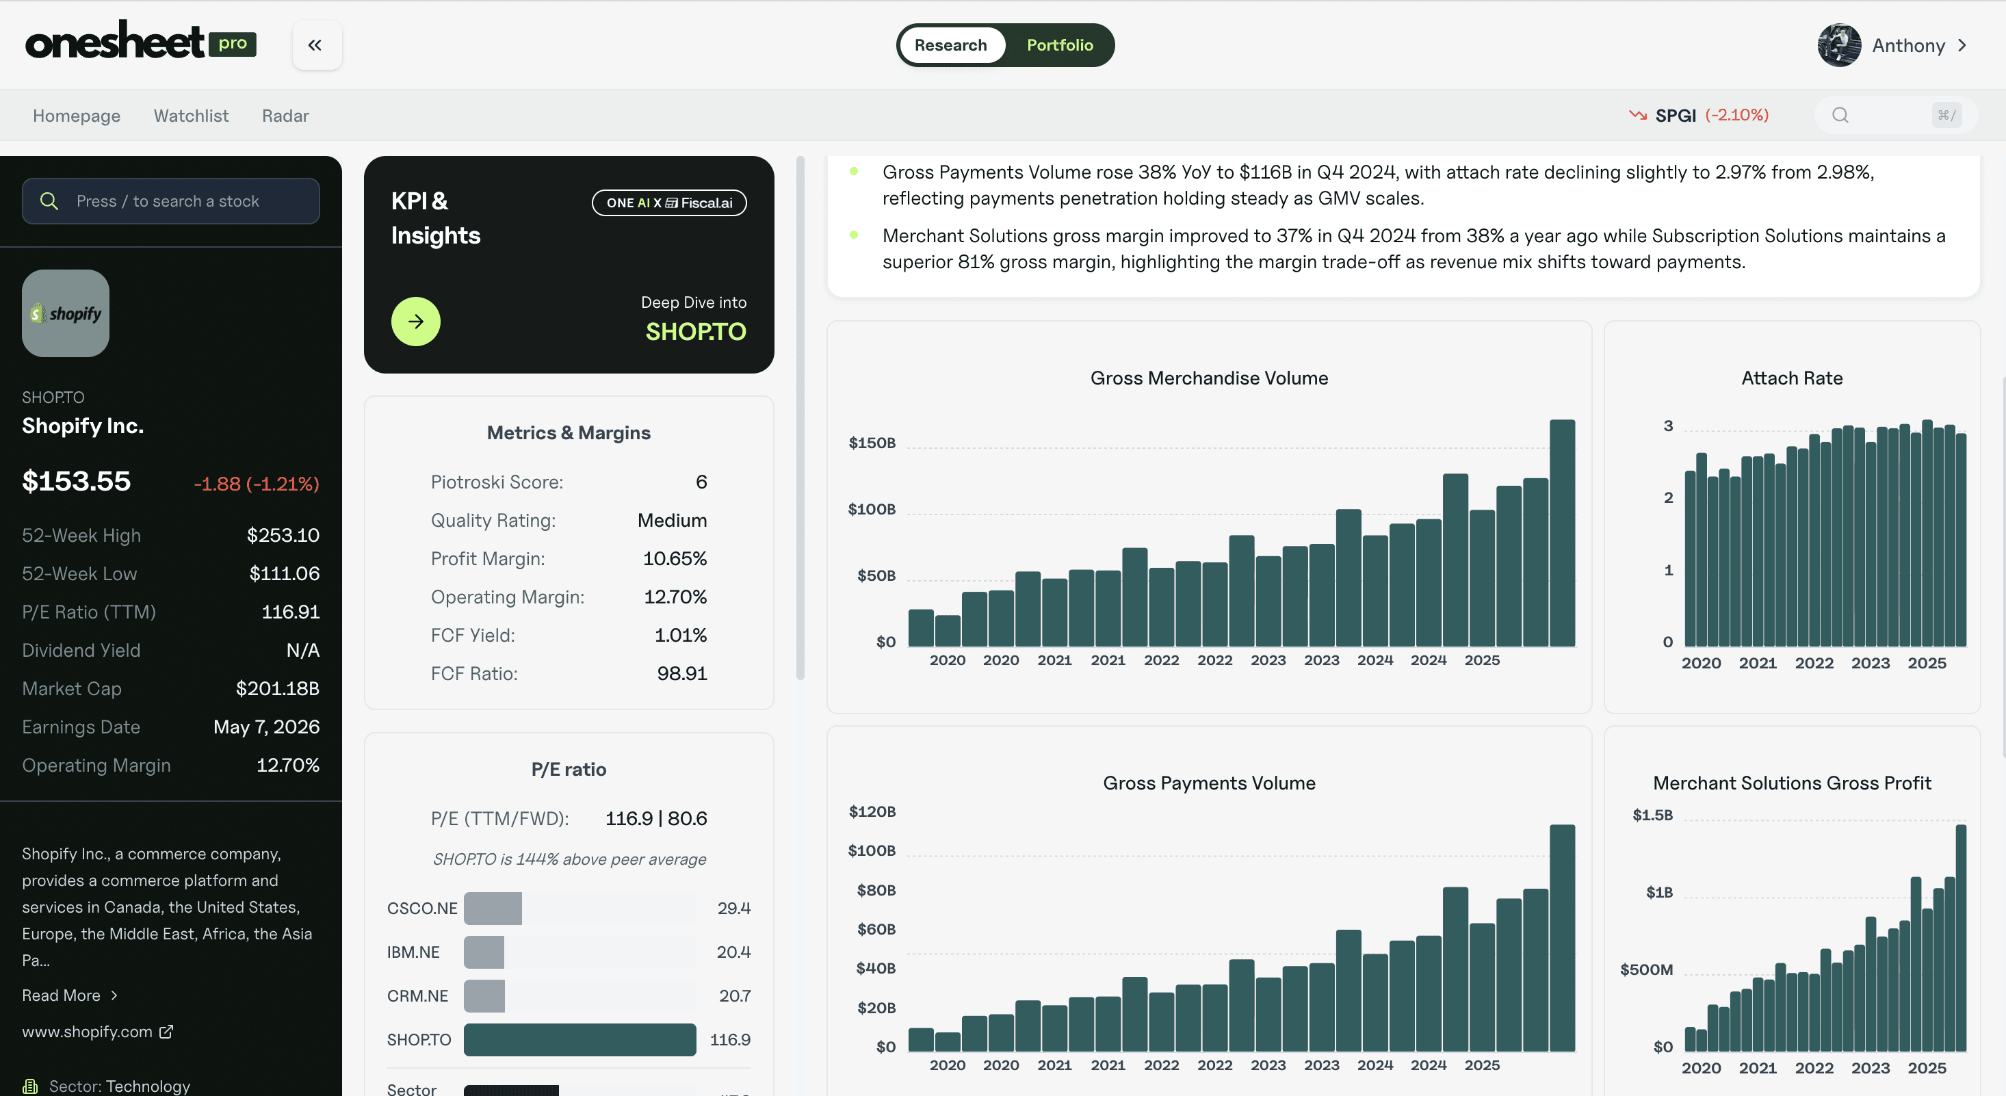
Task: Open shopify.com via the external-link icon
Action: (165, 1031)
